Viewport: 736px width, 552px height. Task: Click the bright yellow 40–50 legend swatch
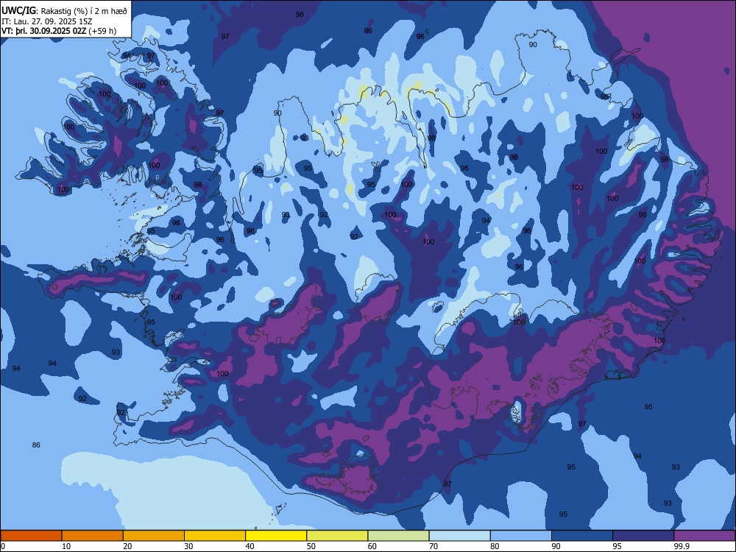tap(276, 536)
